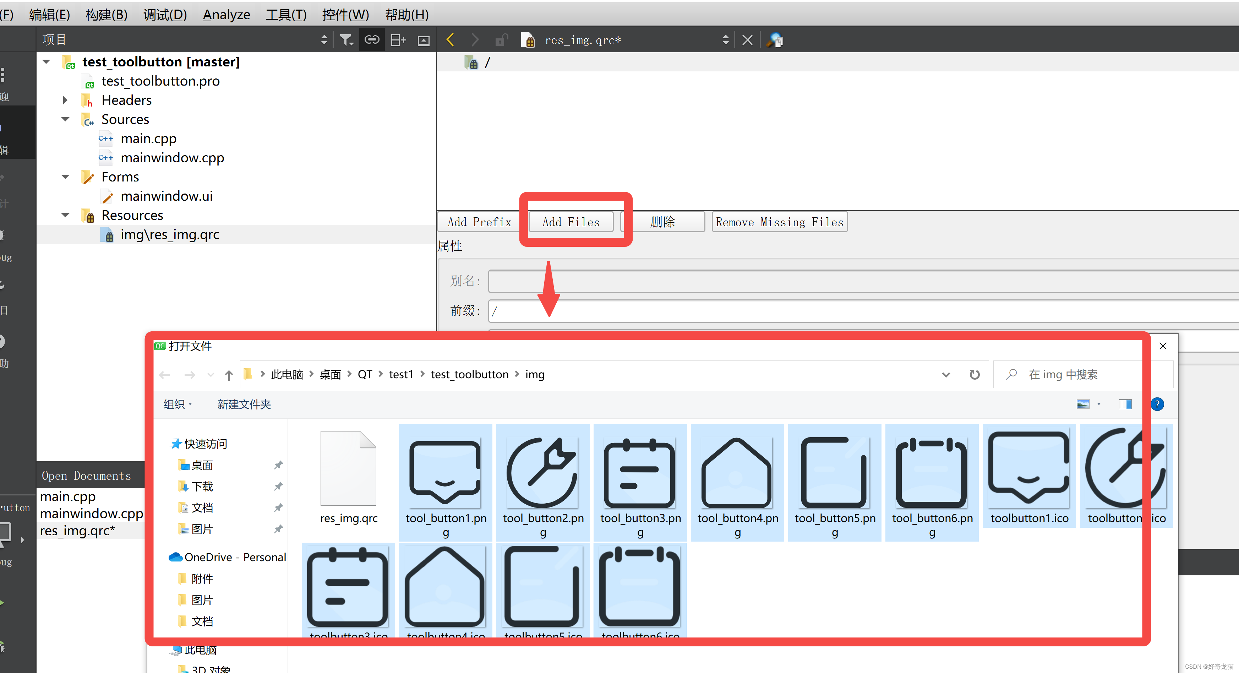Viewport: 1239px width, 673px height.
Task: Select the toolbutton3.ico icon
Action: coord(348,588)
